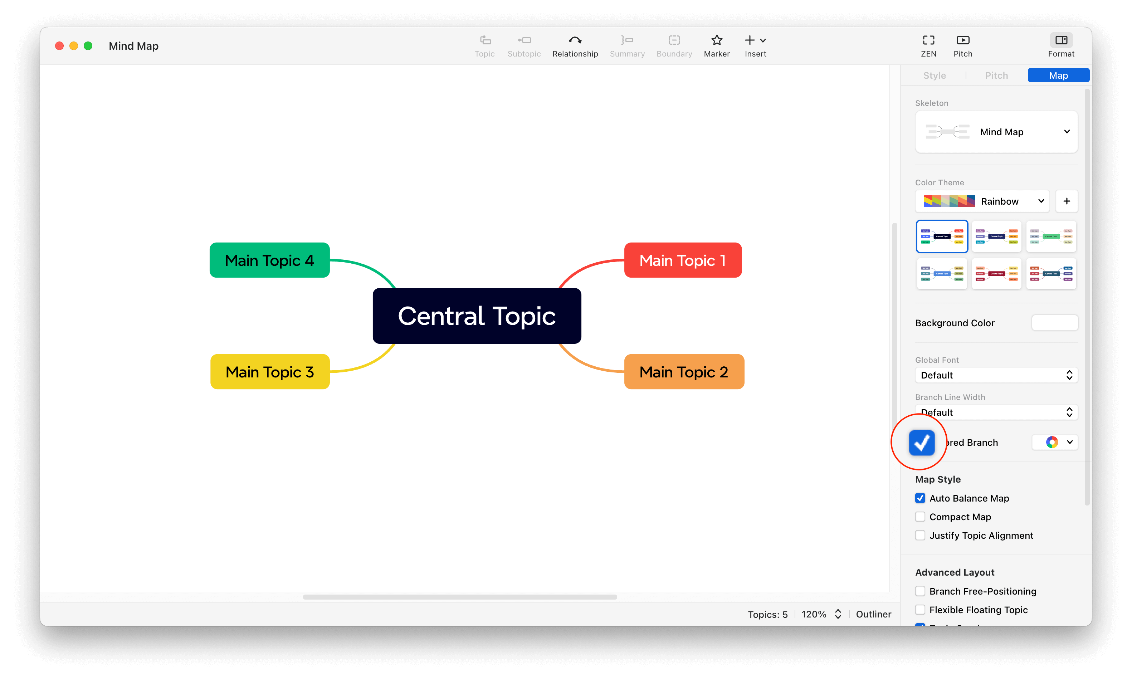Change zoom level stepper at 120%

click(838, 614)
